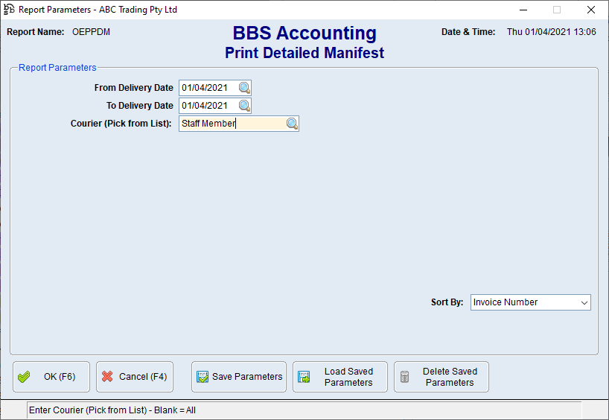Click the date and time display
This screenshot has height=420, width=609.
551,32
